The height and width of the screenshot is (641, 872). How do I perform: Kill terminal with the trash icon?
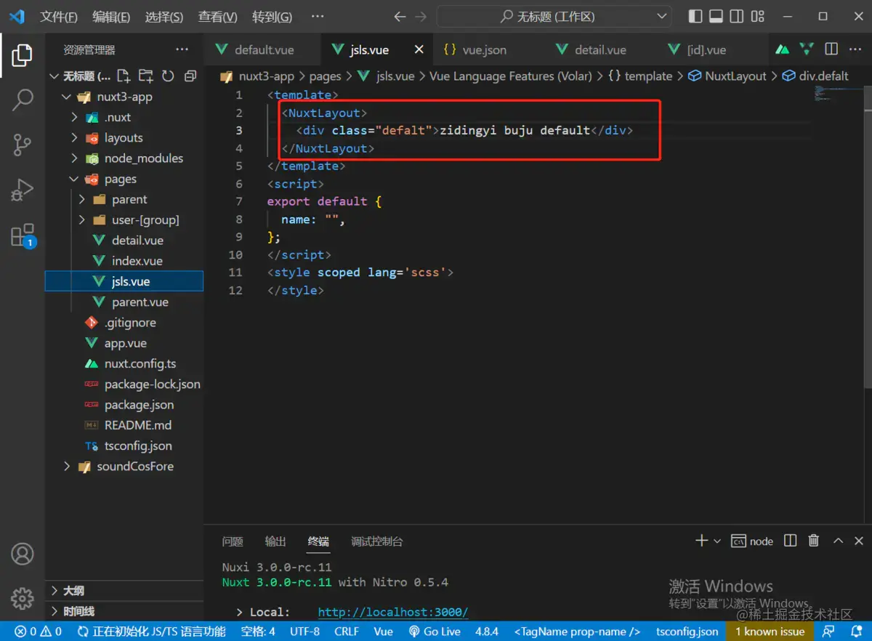(x=814, y=541)
